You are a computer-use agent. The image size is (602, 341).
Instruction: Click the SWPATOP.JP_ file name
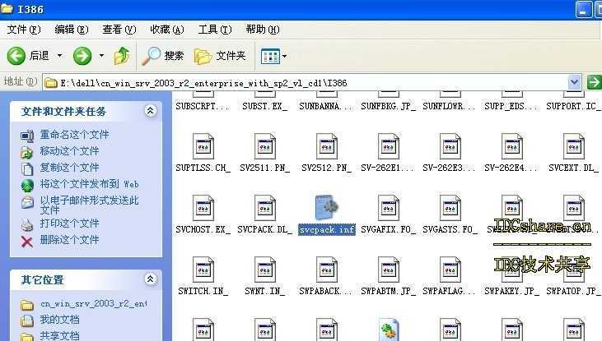pos(573,291)
